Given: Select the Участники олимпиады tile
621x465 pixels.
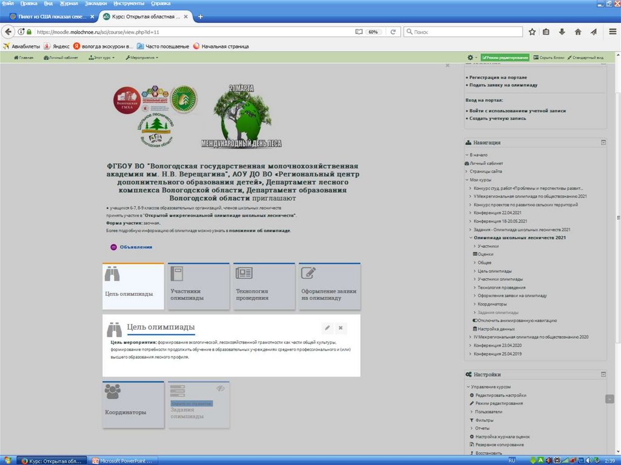Looking at the screenshot, I should (x=200, y=286).
